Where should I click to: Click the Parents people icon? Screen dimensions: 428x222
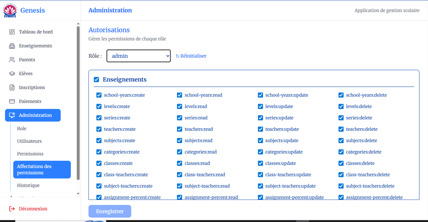[12, 60]
